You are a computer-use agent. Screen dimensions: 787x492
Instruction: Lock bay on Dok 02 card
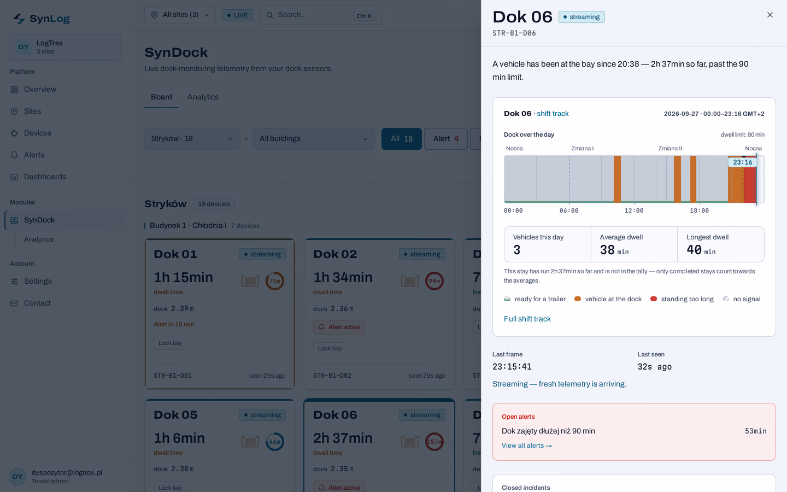[x=330, y=349]
